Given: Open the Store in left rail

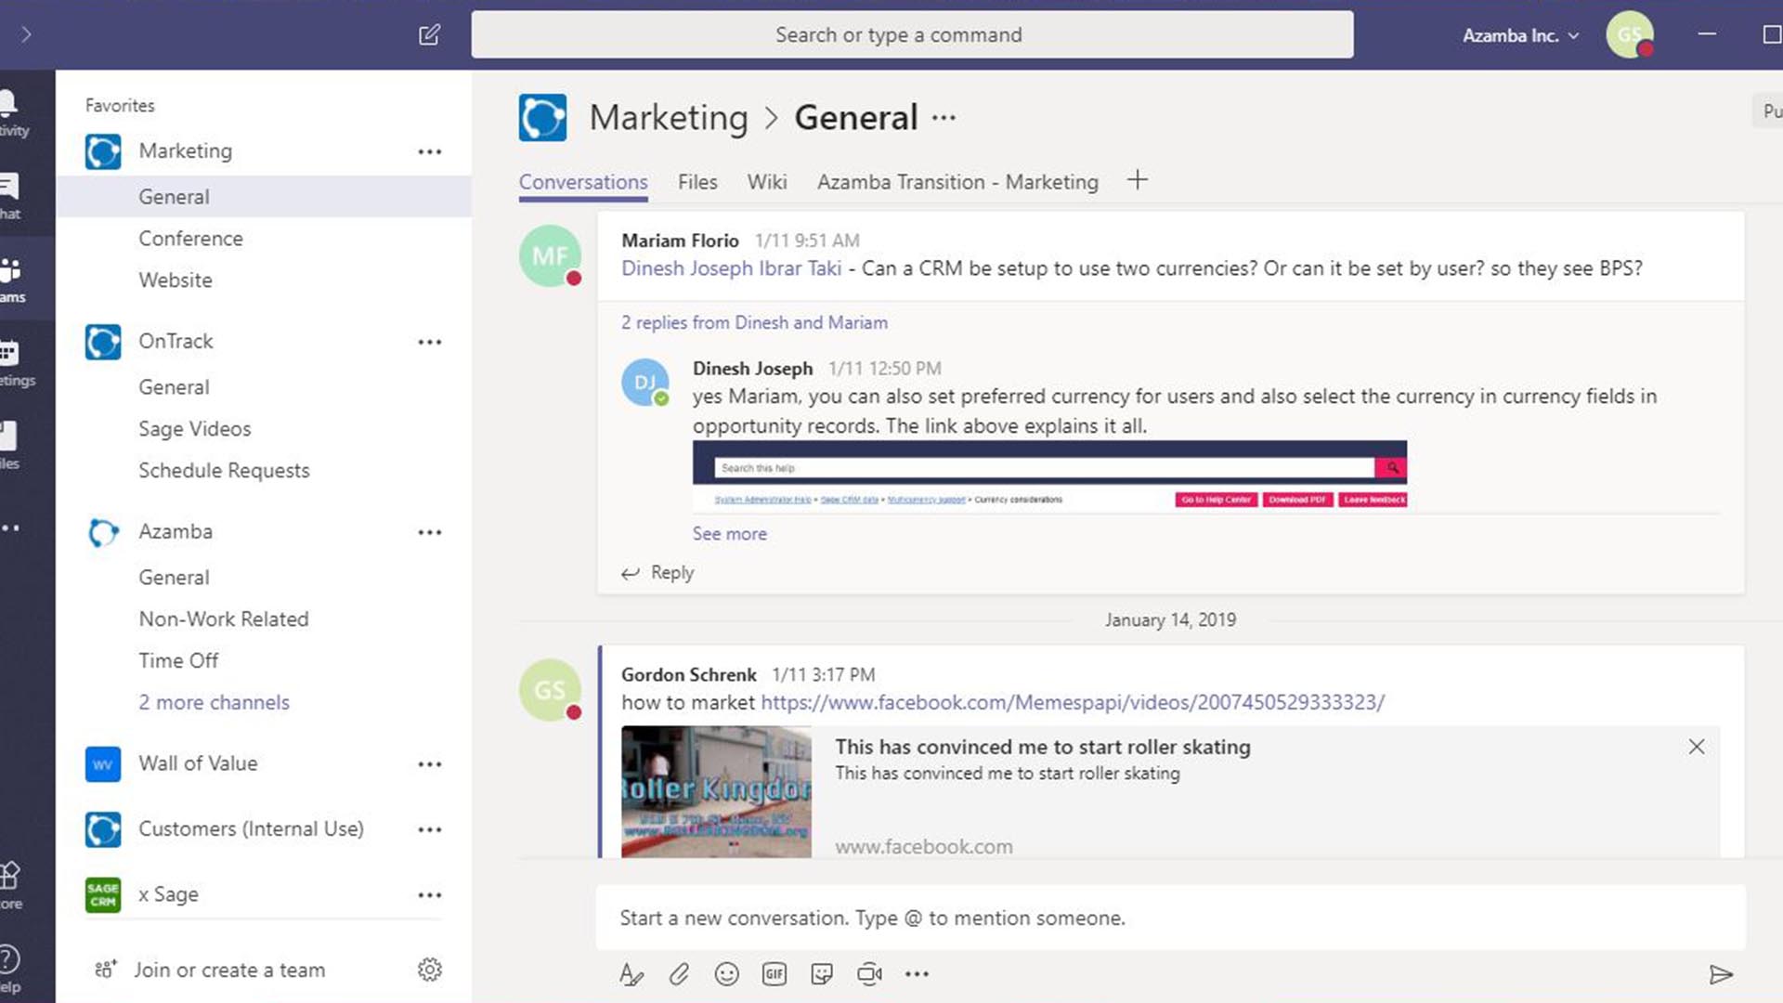Looking at the screenshot, I should (x=11, y=886).
